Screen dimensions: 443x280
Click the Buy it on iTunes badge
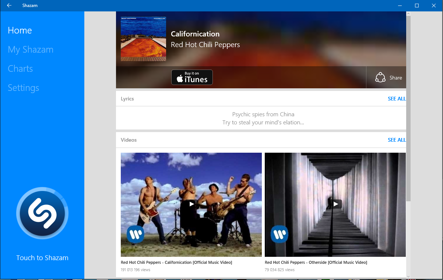tap(192, 77)
